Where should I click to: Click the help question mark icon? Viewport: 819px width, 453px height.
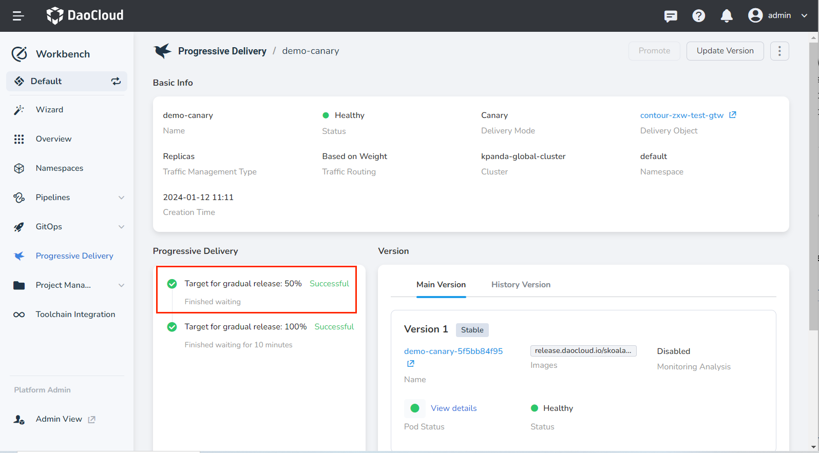pyautogui.click(x=698, y=16)
